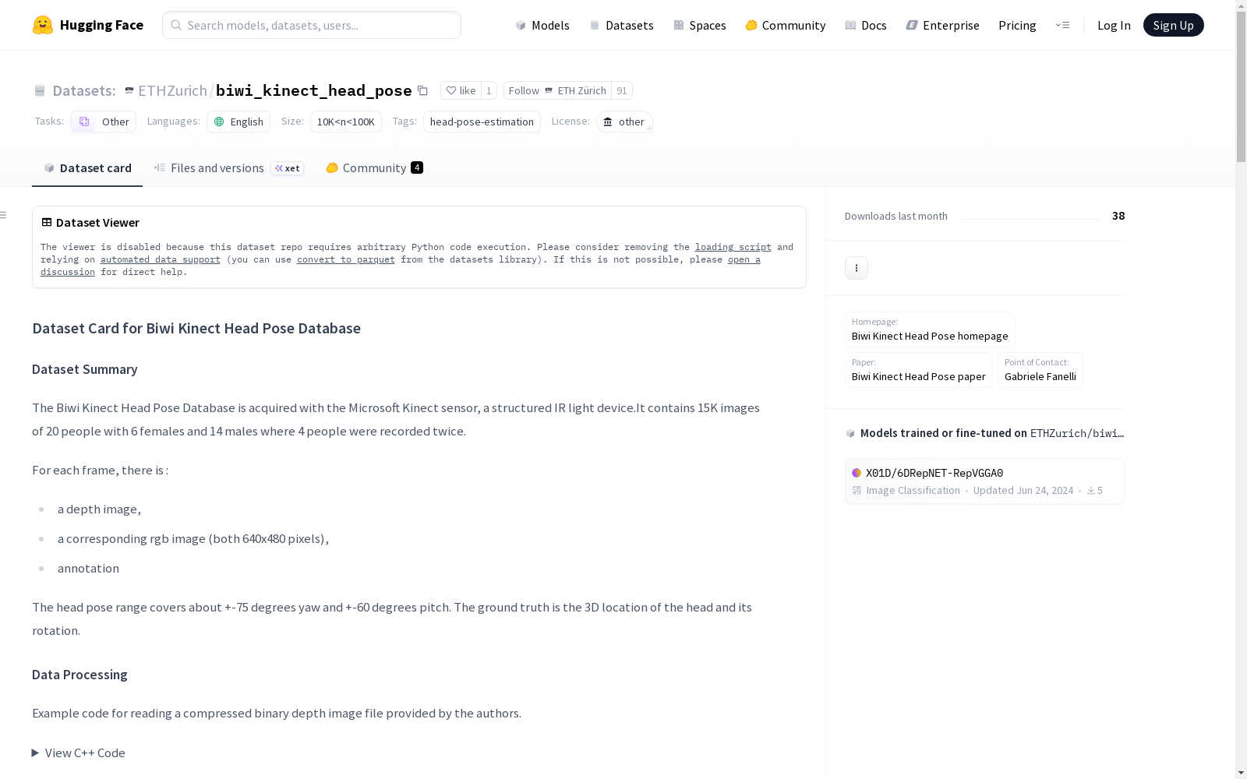Focus the search models and datasets field
Viewport: 1247px width, 779px height.
312,25
